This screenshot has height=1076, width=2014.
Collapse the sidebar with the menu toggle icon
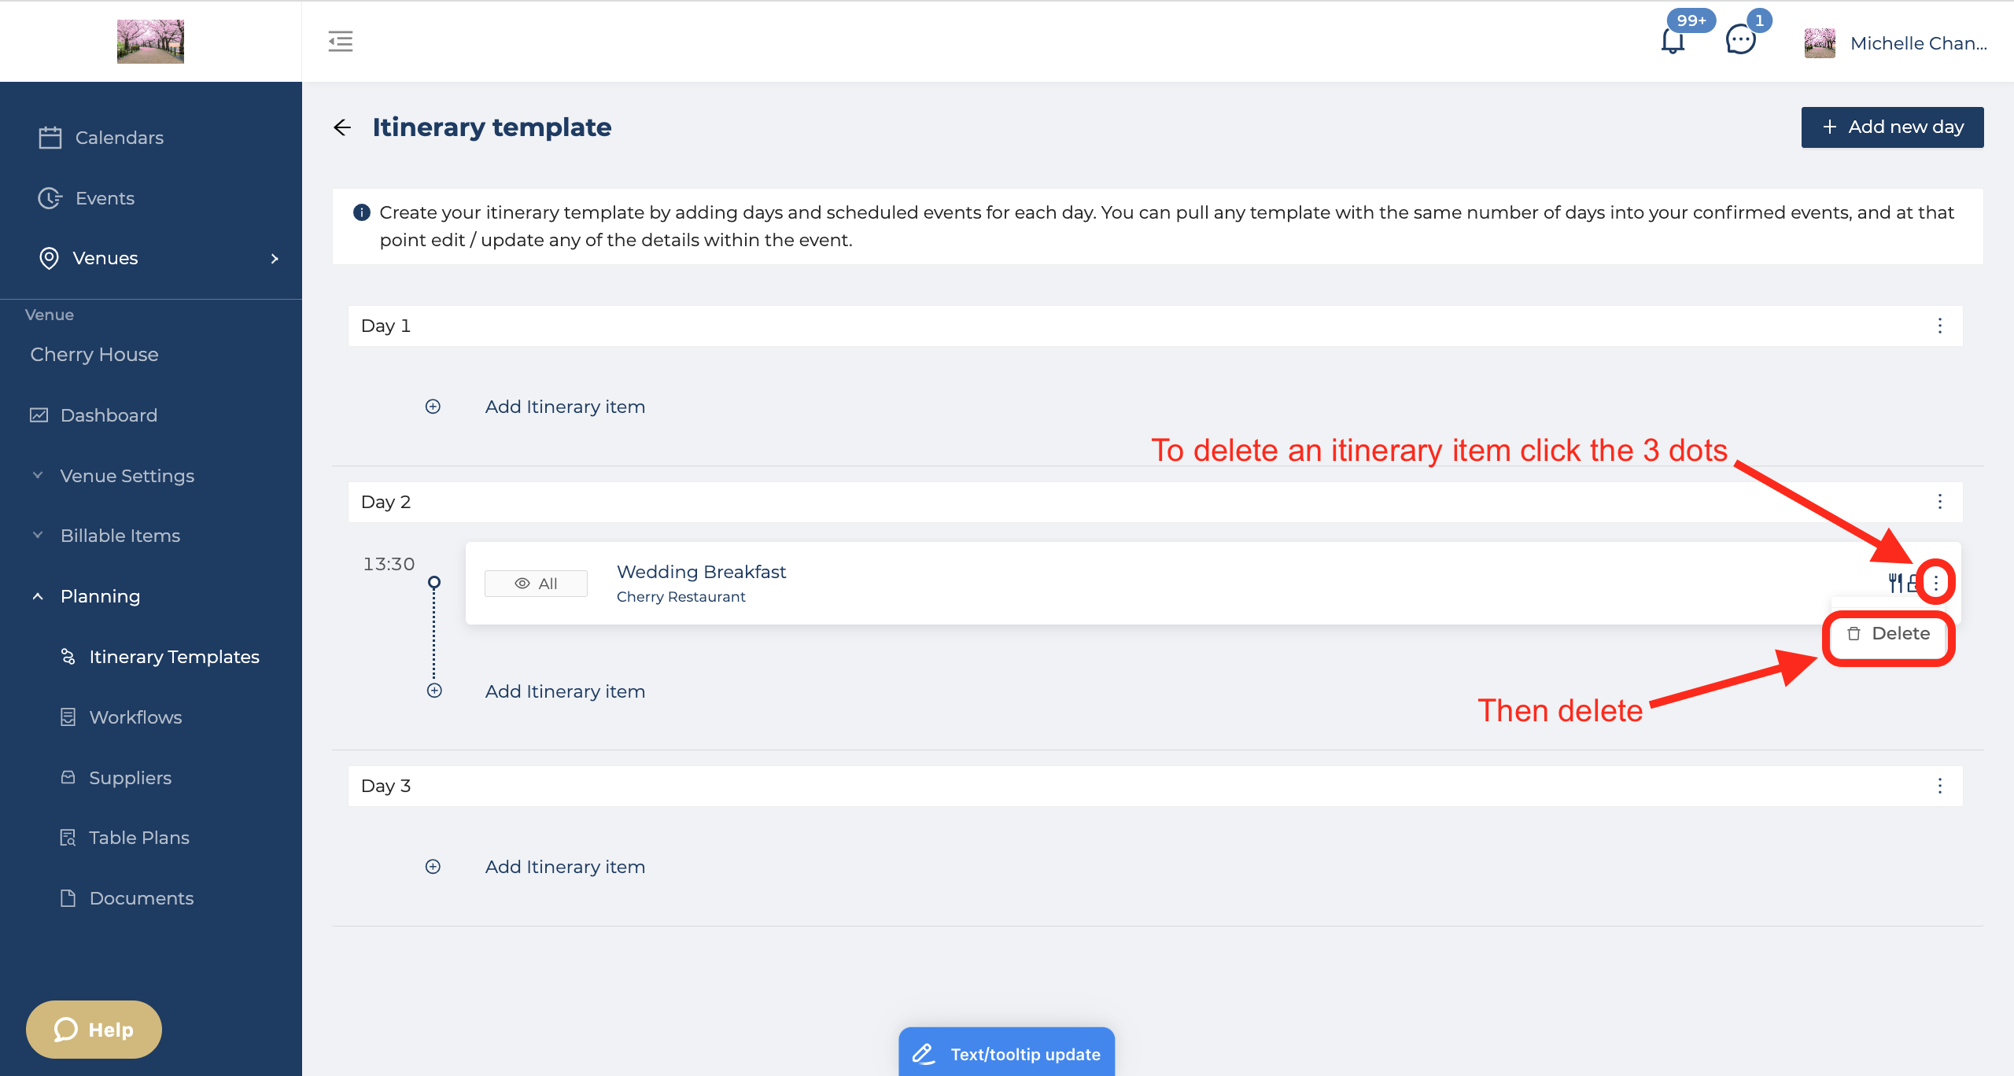click(341, 41)
